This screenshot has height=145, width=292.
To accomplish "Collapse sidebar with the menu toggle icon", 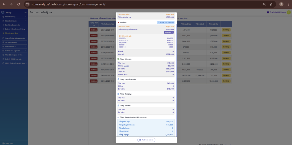I will pyautogui.click(x=26, y=12).
